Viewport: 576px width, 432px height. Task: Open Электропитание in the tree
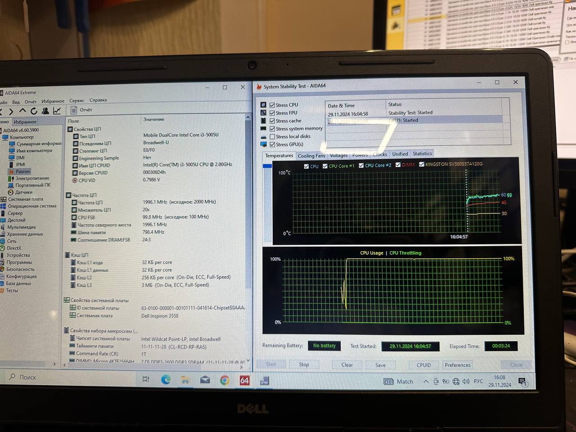coord(29,178)
